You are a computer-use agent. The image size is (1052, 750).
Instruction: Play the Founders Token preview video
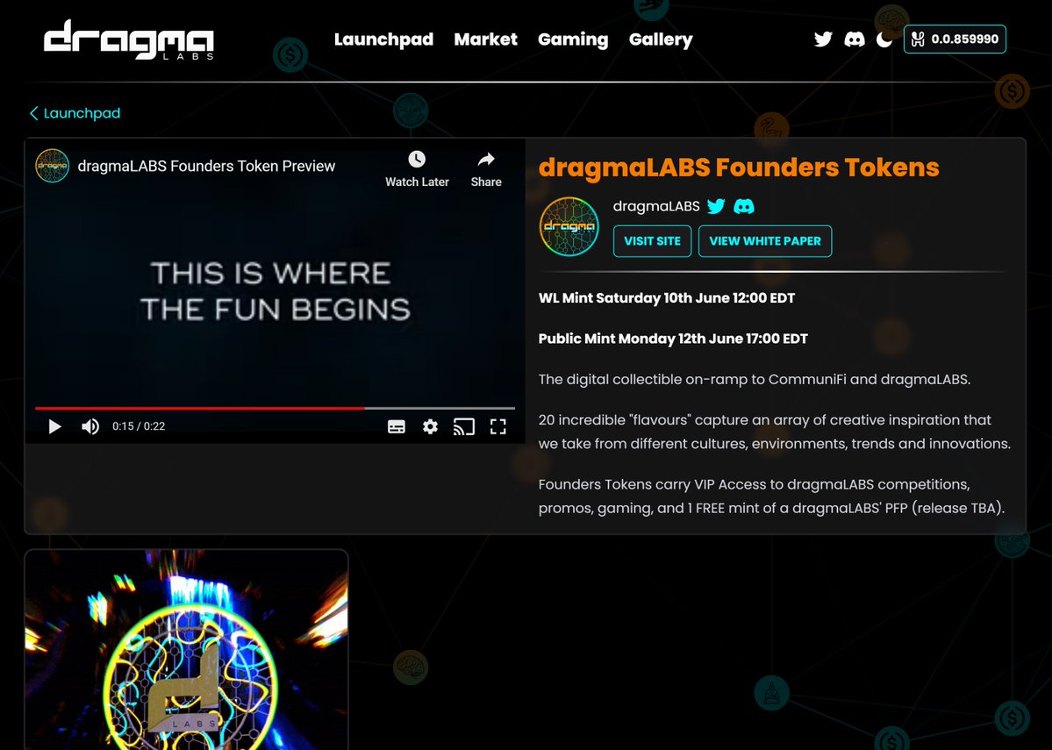coord(54,426)
